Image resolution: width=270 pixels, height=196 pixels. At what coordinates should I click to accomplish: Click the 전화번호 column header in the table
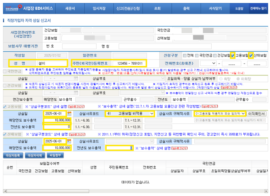coord(150,167)
